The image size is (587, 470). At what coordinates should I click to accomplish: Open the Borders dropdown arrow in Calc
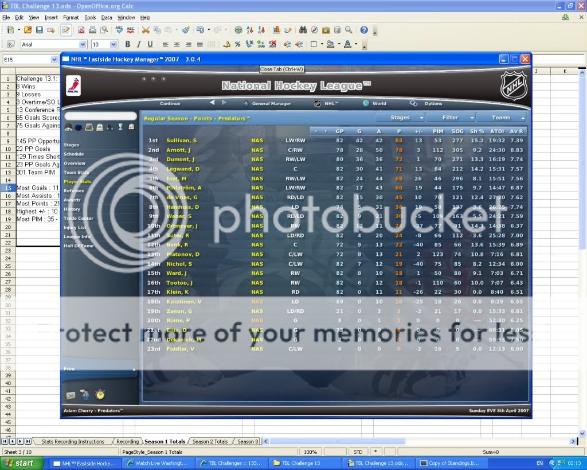(322, 44)
